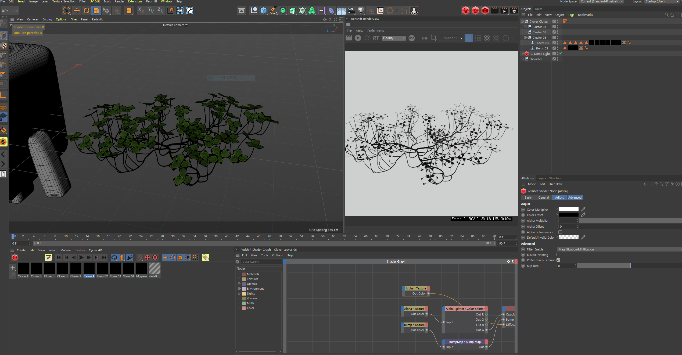682x355 pixels.
Task: Disable the Prefer Sharp Filtering checkbox
Action: (x=558, y=260)
